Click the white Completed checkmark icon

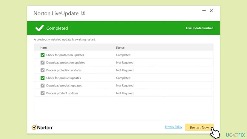(39, 28)
